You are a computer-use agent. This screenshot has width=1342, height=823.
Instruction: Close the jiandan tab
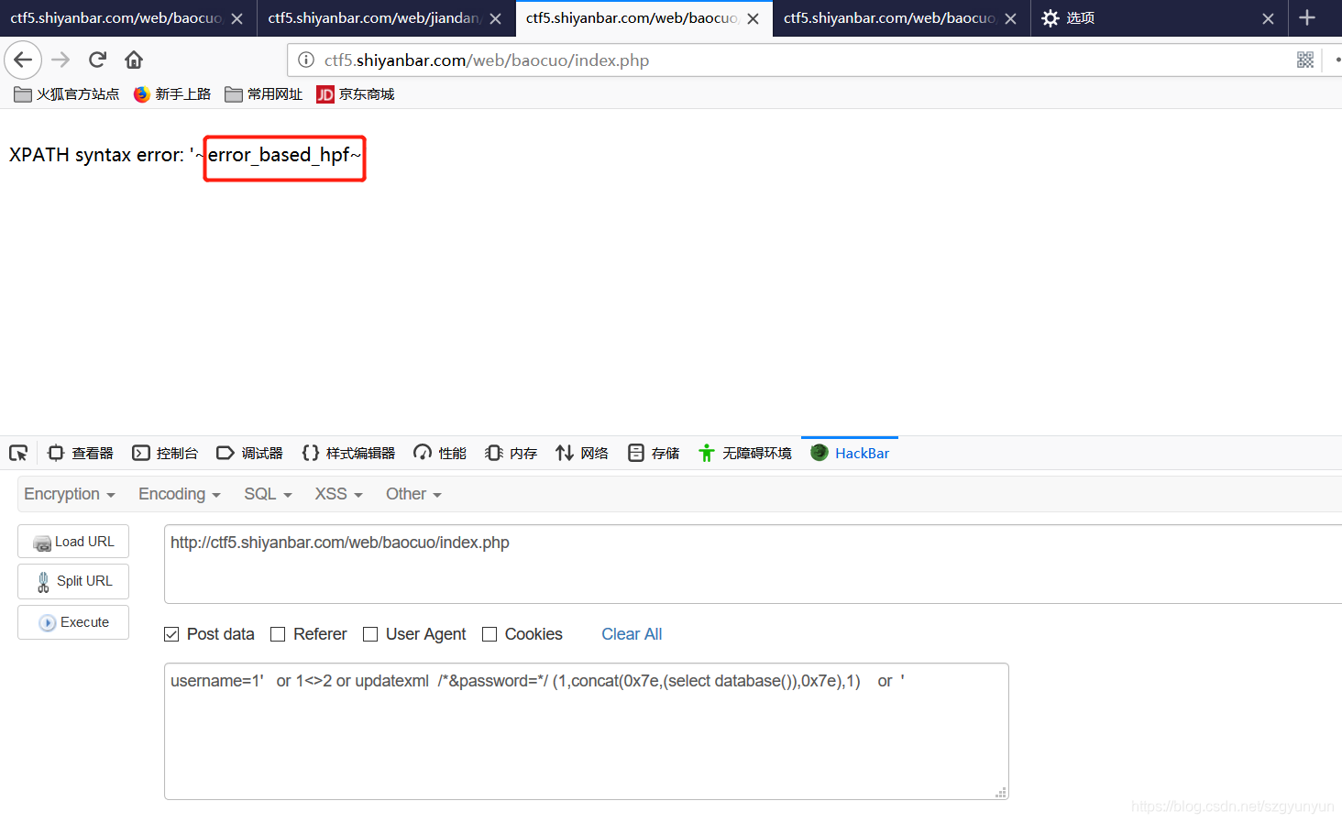coord(495,18)
